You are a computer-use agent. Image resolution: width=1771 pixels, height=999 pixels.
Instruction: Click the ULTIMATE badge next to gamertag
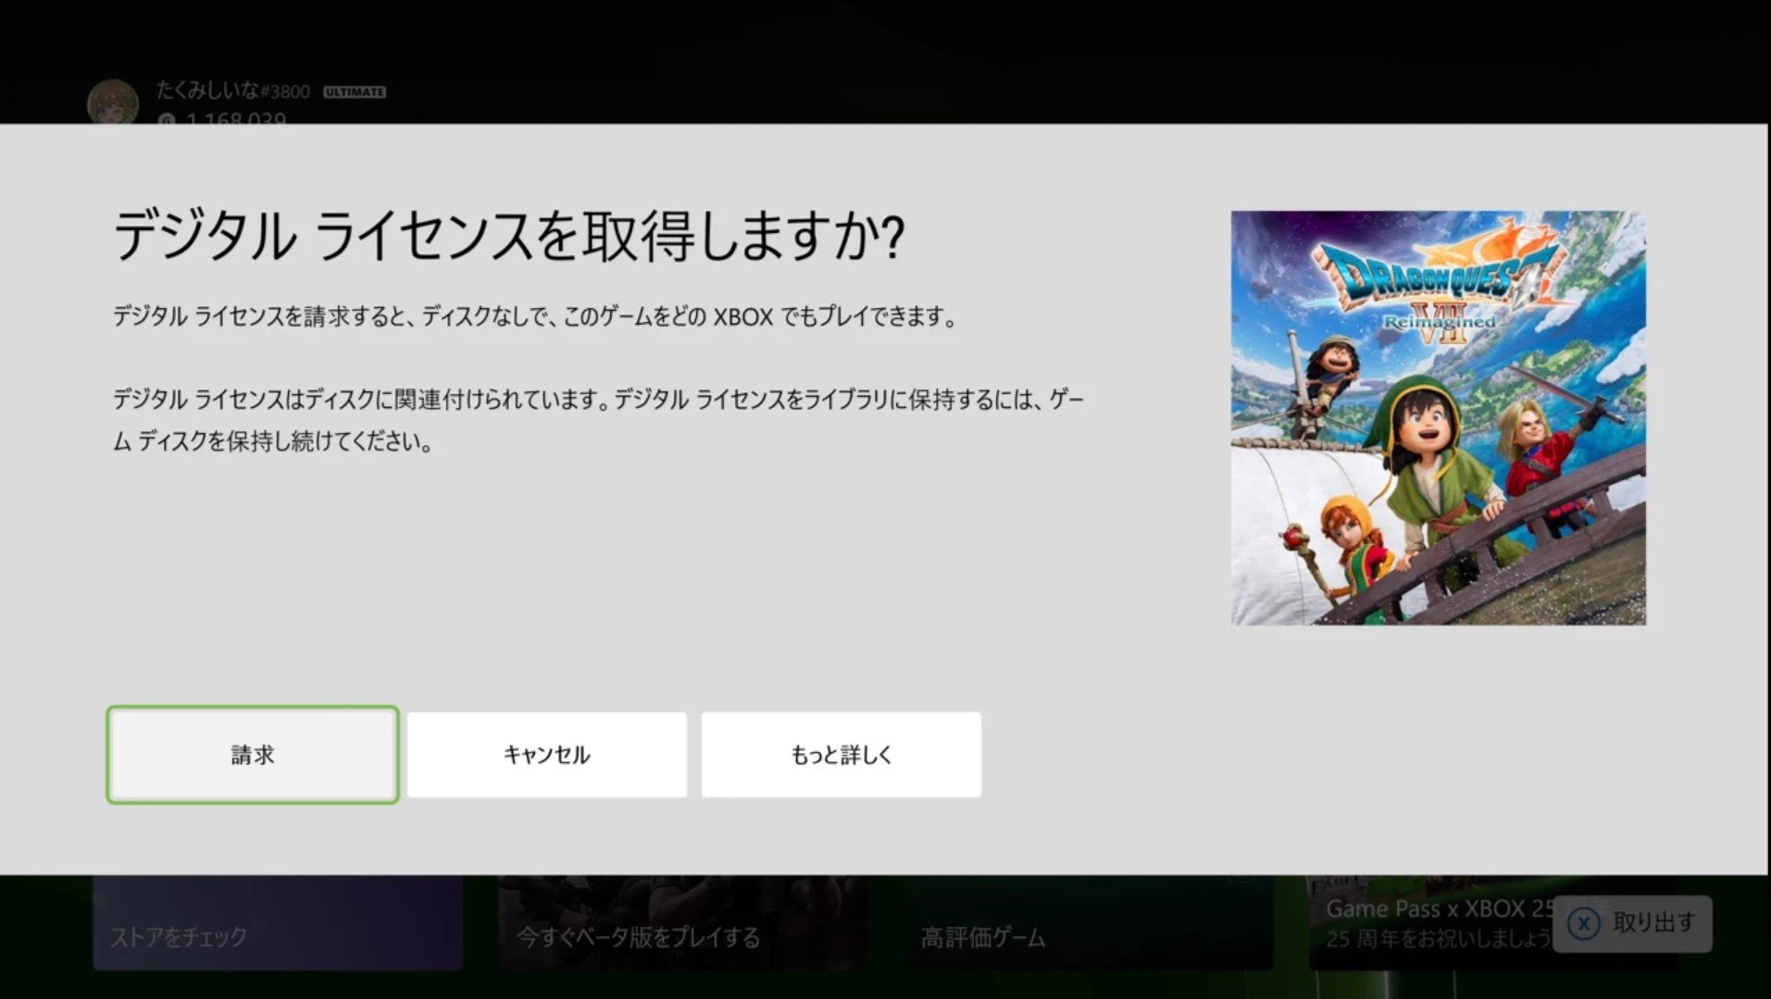pyautogui.click(x=355, y=92)
